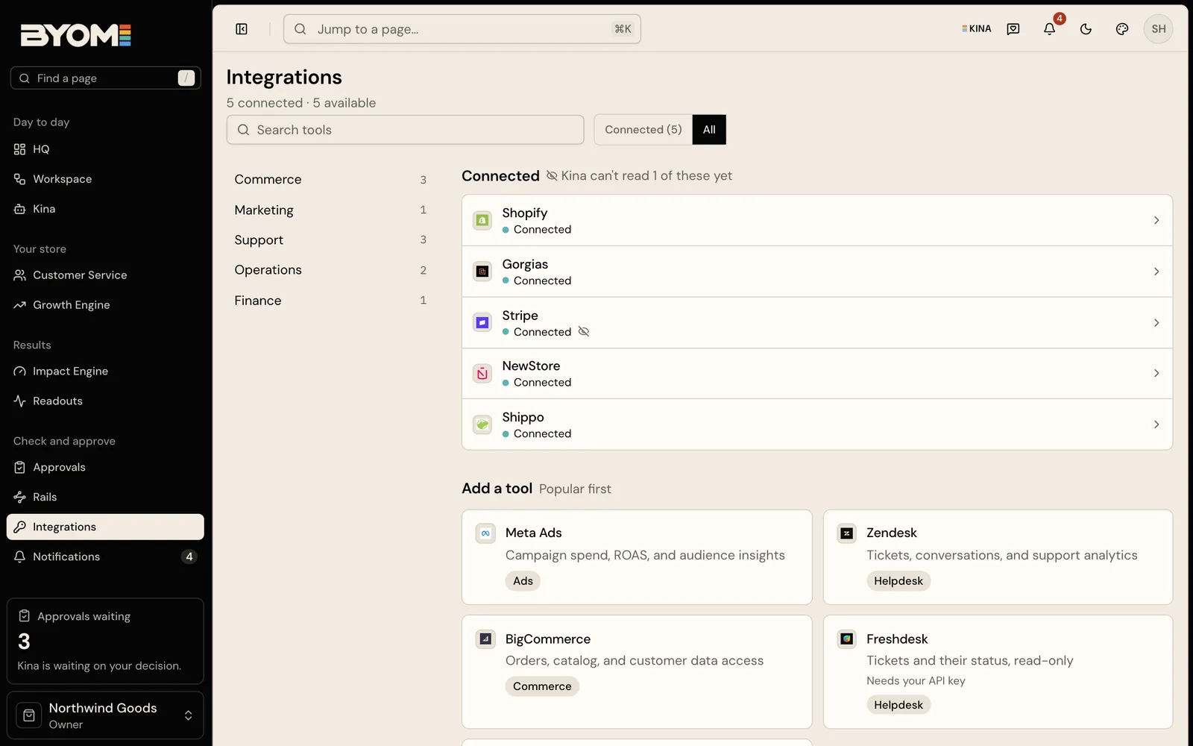The width and height of the screenshot is (1193, 746).
Task: Expand the NewStore row chevron
Action: click(x=1156, y=373)
